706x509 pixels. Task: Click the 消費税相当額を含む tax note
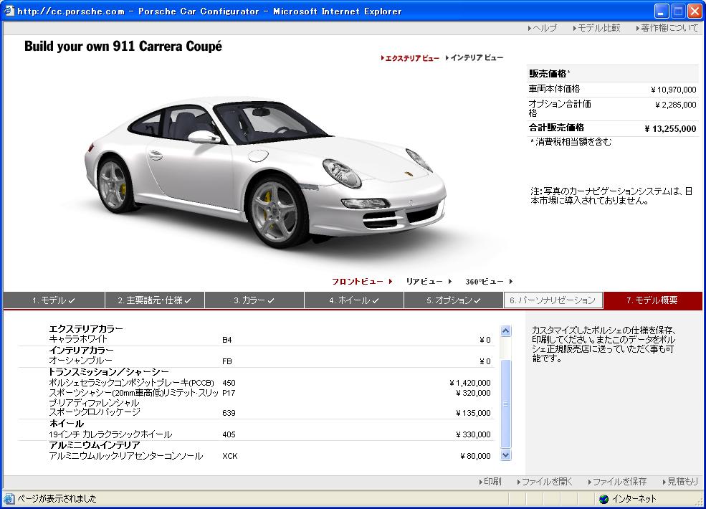click(571, 143)
